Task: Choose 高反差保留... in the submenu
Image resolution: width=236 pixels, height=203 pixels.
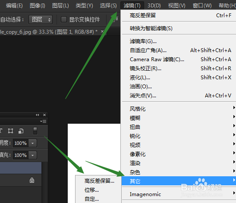Action: 99,181
